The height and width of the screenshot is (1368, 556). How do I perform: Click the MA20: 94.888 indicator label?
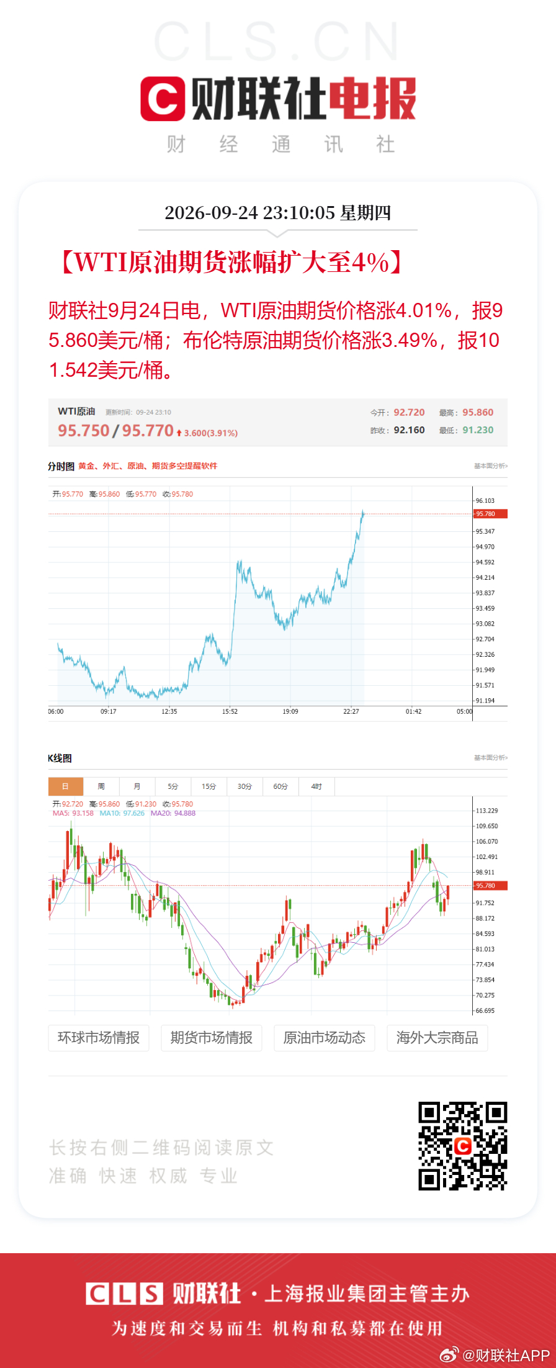tap(173, 813)
